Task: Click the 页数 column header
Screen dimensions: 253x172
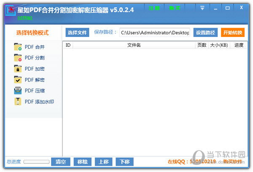Action: [202, 45]
